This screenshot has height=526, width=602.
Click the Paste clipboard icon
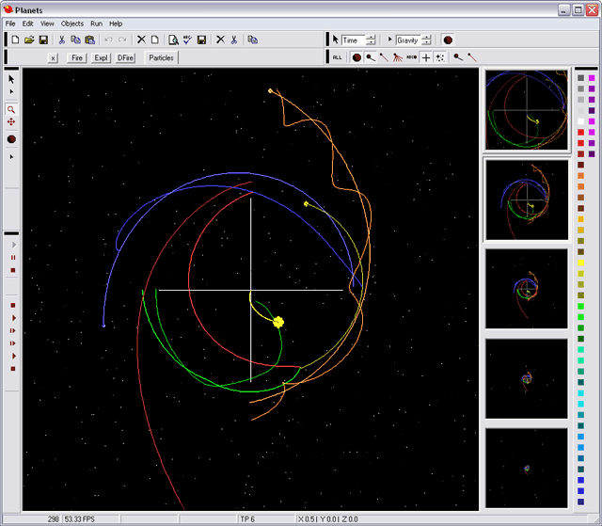[x=90, y=40]
